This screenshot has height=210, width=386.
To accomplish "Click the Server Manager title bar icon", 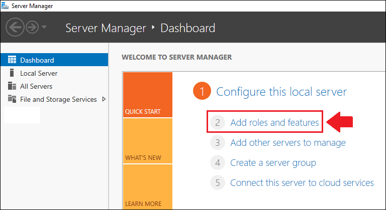I will tap(5, 6).
